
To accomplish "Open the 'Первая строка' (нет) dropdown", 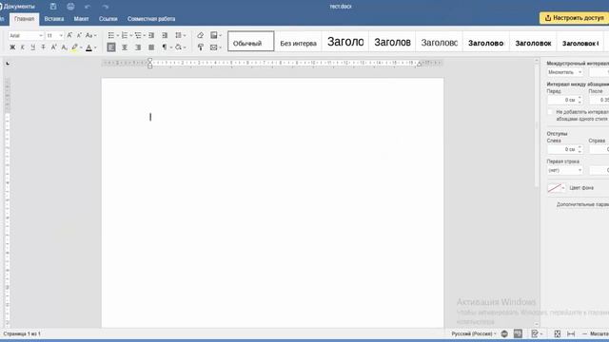I will pyautogui.click(x=564, y=170).
